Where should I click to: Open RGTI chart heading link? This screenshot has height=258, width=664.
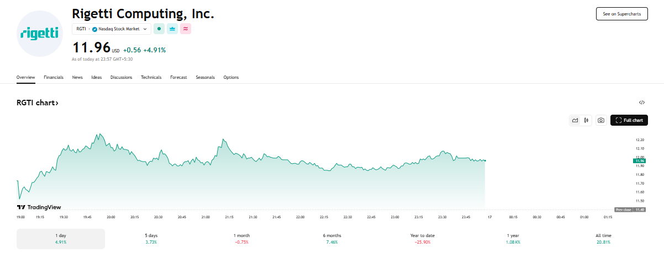point(38,103)
